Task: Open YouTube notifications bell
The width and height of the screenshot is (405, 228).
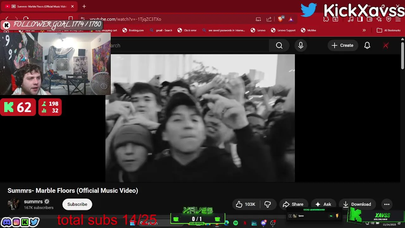Action: [367, 46]
